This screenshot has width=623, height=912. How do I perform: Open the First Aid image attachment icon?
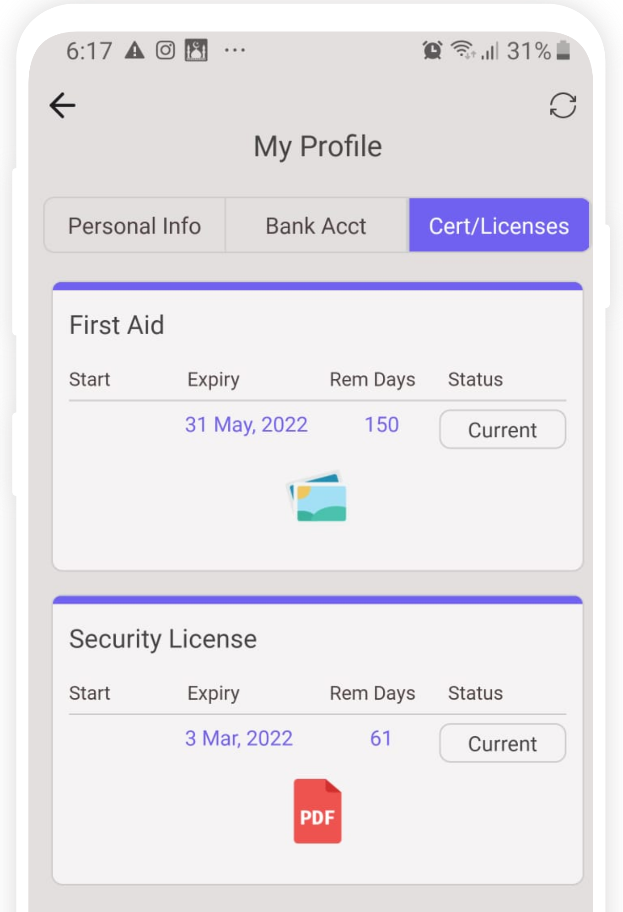point(317,496)
